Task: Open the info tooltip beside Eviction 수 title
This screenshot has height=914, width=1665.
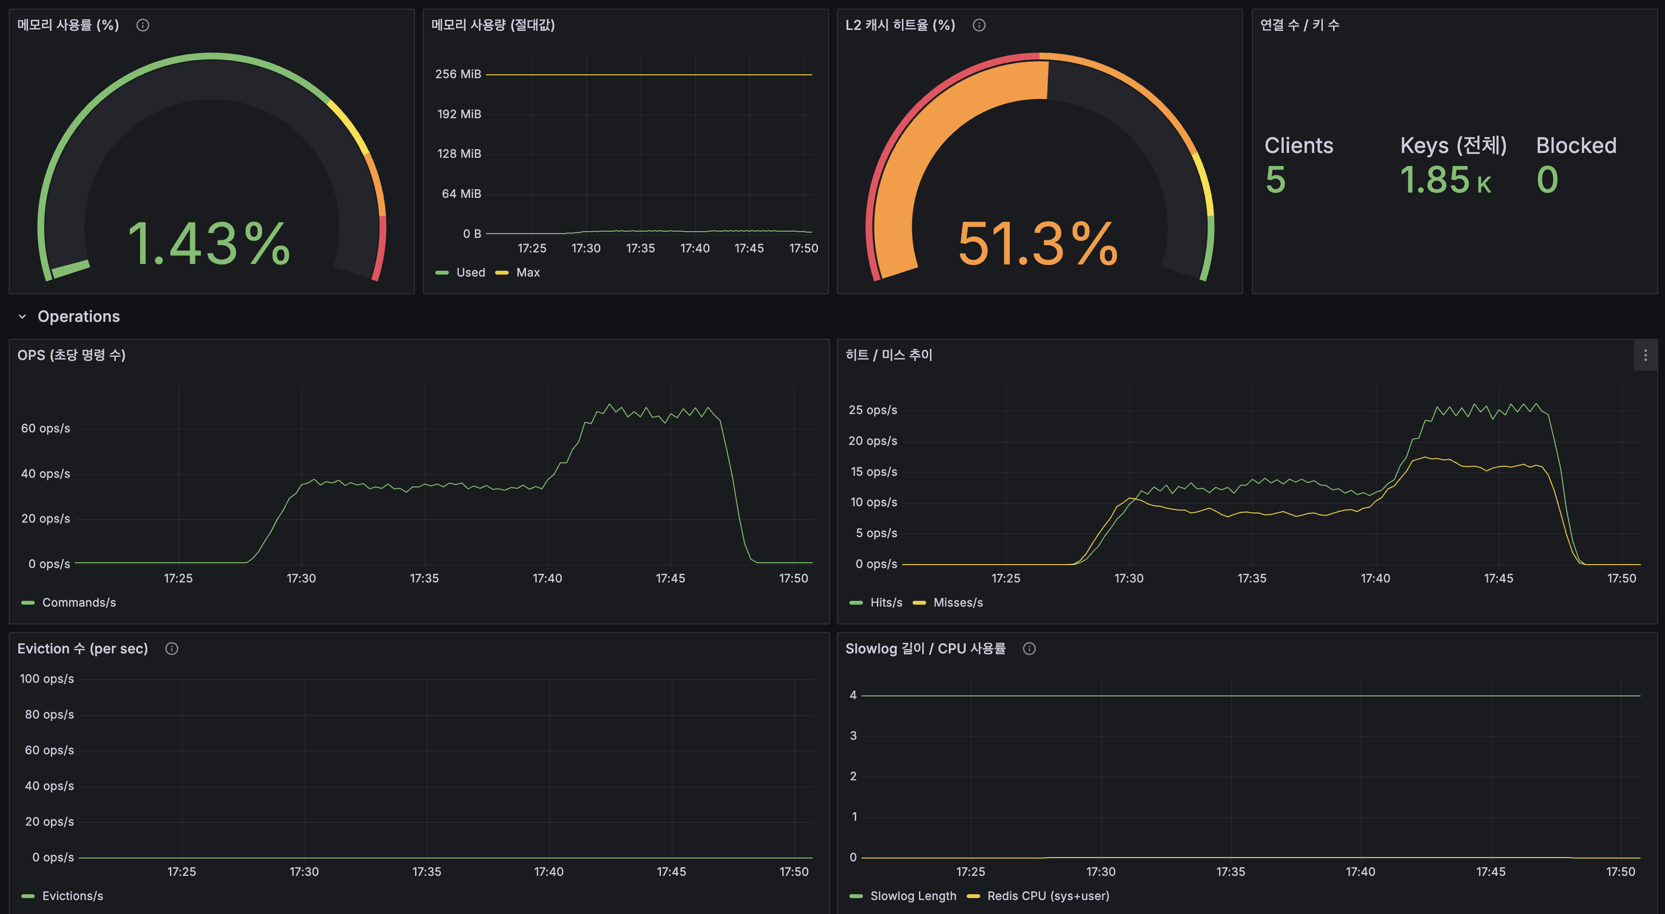Action: pyautogui.click(x=171, y=648)
